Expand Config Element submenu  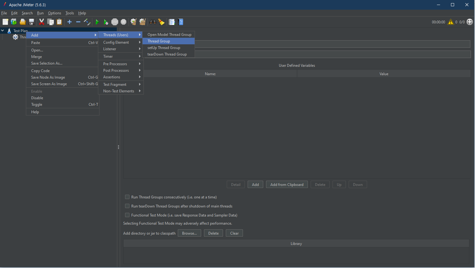121,42
